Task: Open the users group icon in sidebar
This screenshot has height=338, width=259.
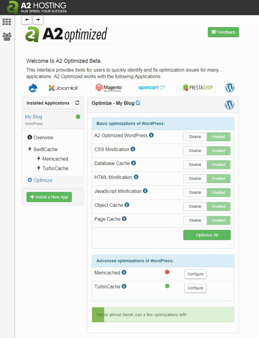Action: (x=7, y=37)
